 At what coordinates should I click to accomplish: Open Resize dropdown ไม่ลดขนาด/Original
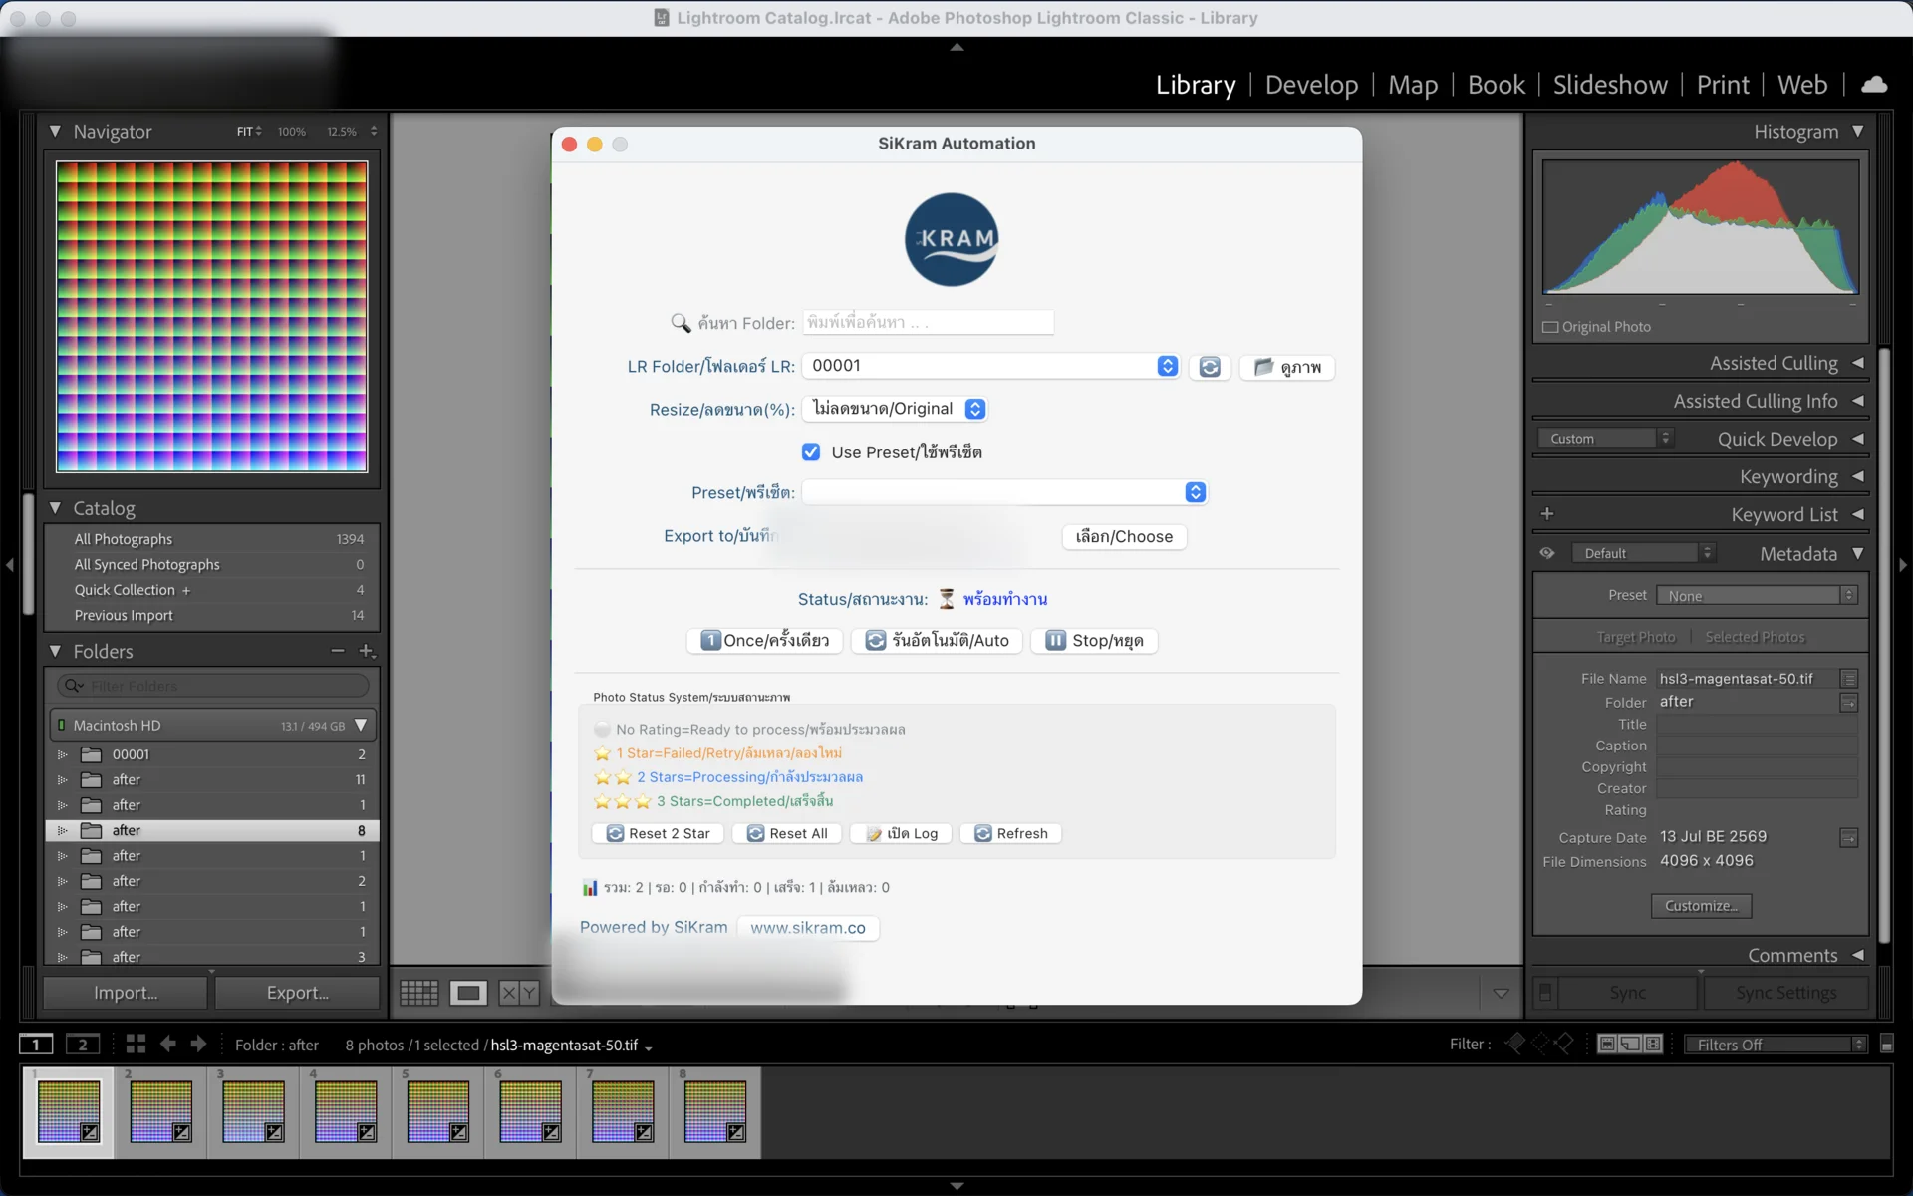(x=896, y=409)
